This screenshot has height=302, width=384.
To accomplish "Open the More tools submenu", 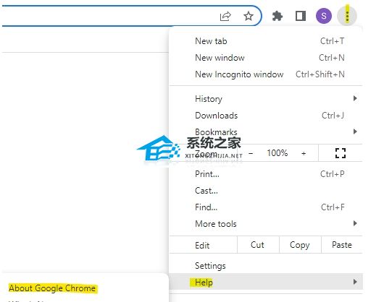I will click(265, 224).
